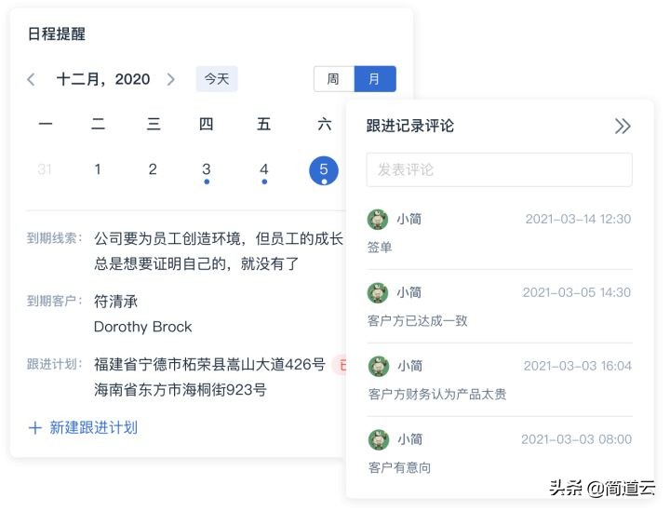The height and width of the screenshot is (511, 670).
Task: Collapse comments panel with double chevron
Action: tap(623, 126)
